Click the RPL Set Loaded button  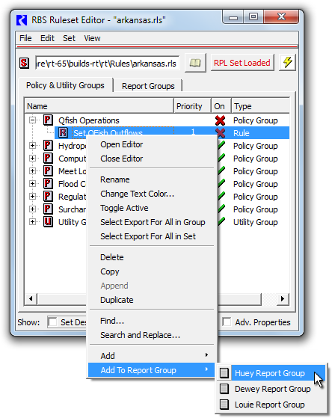[242, 63]
